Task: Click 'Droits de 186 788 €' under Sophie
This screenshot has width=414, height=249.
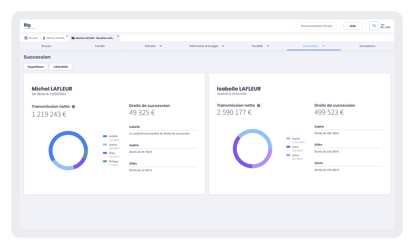Action: (327, 133)
